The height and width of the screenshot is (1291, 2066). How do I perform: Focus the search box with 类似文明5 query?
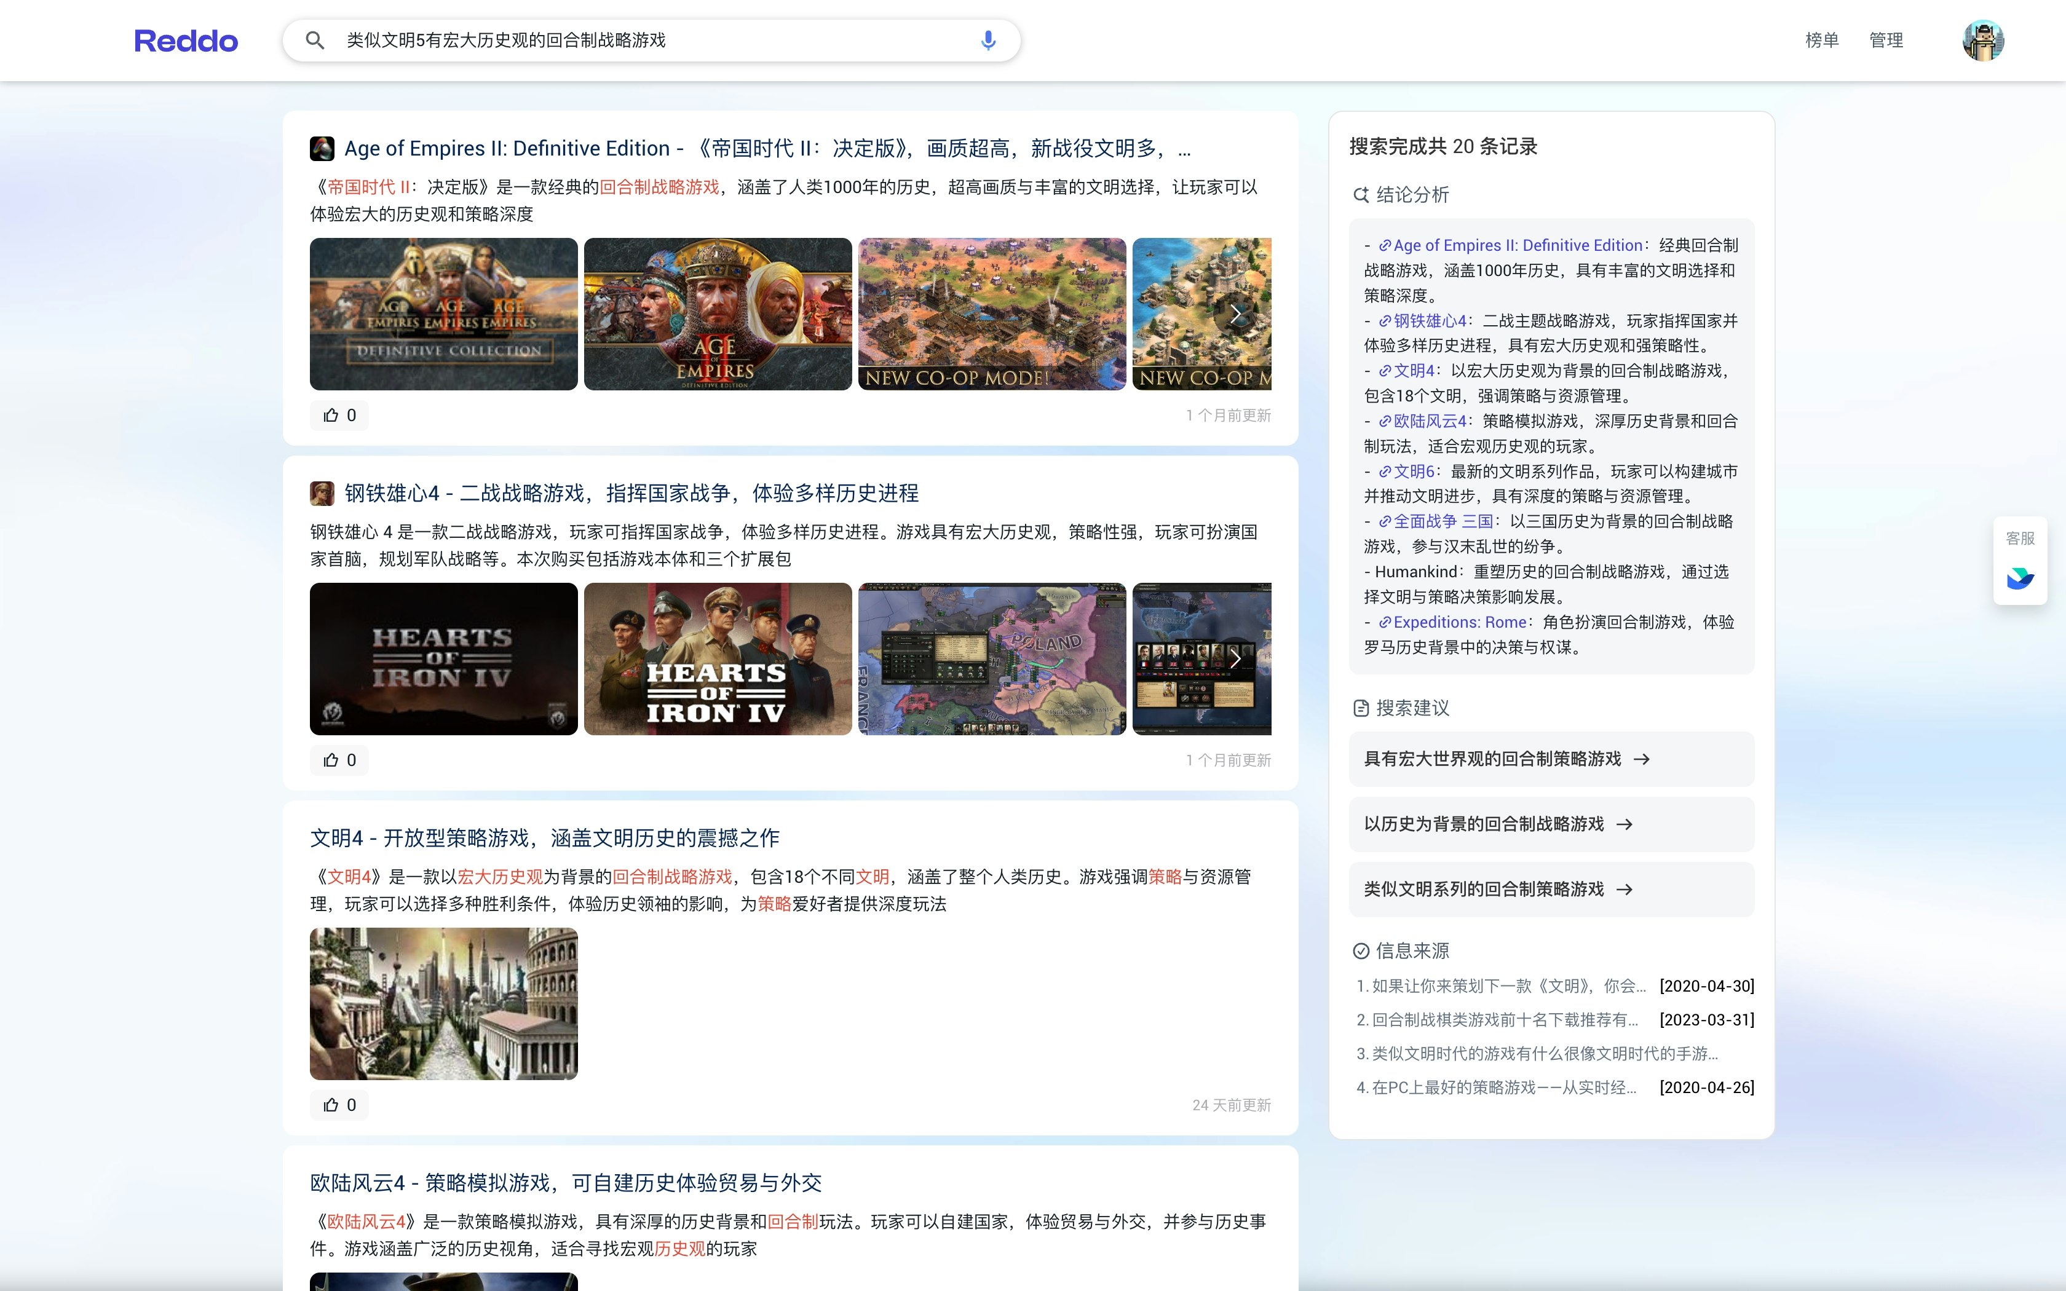[x=651, y=40]
